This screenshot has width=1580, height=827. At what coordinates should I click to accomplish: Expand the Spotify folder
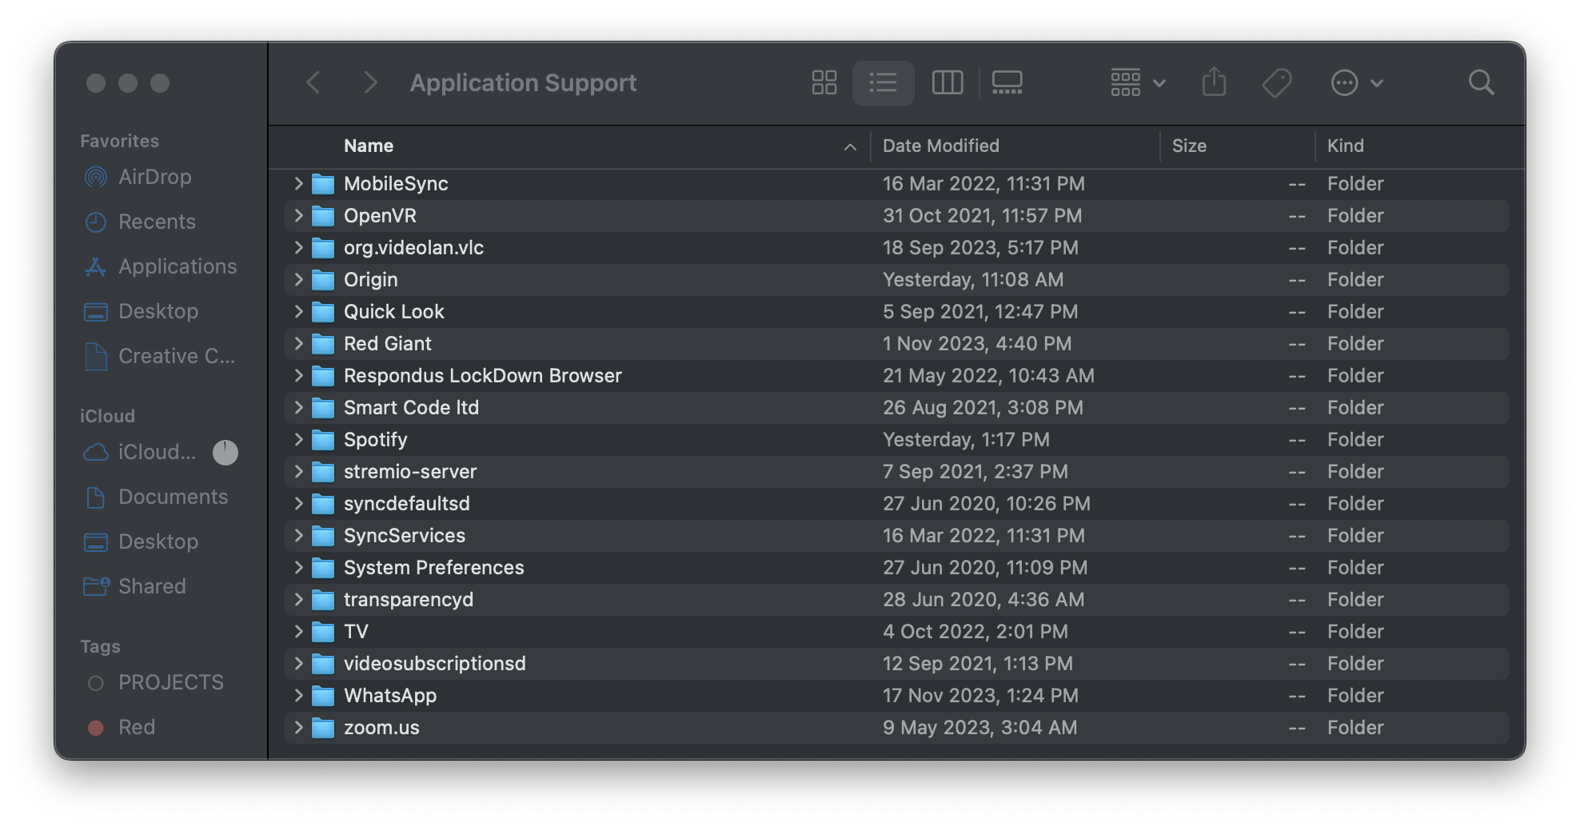tap(298, 440)
